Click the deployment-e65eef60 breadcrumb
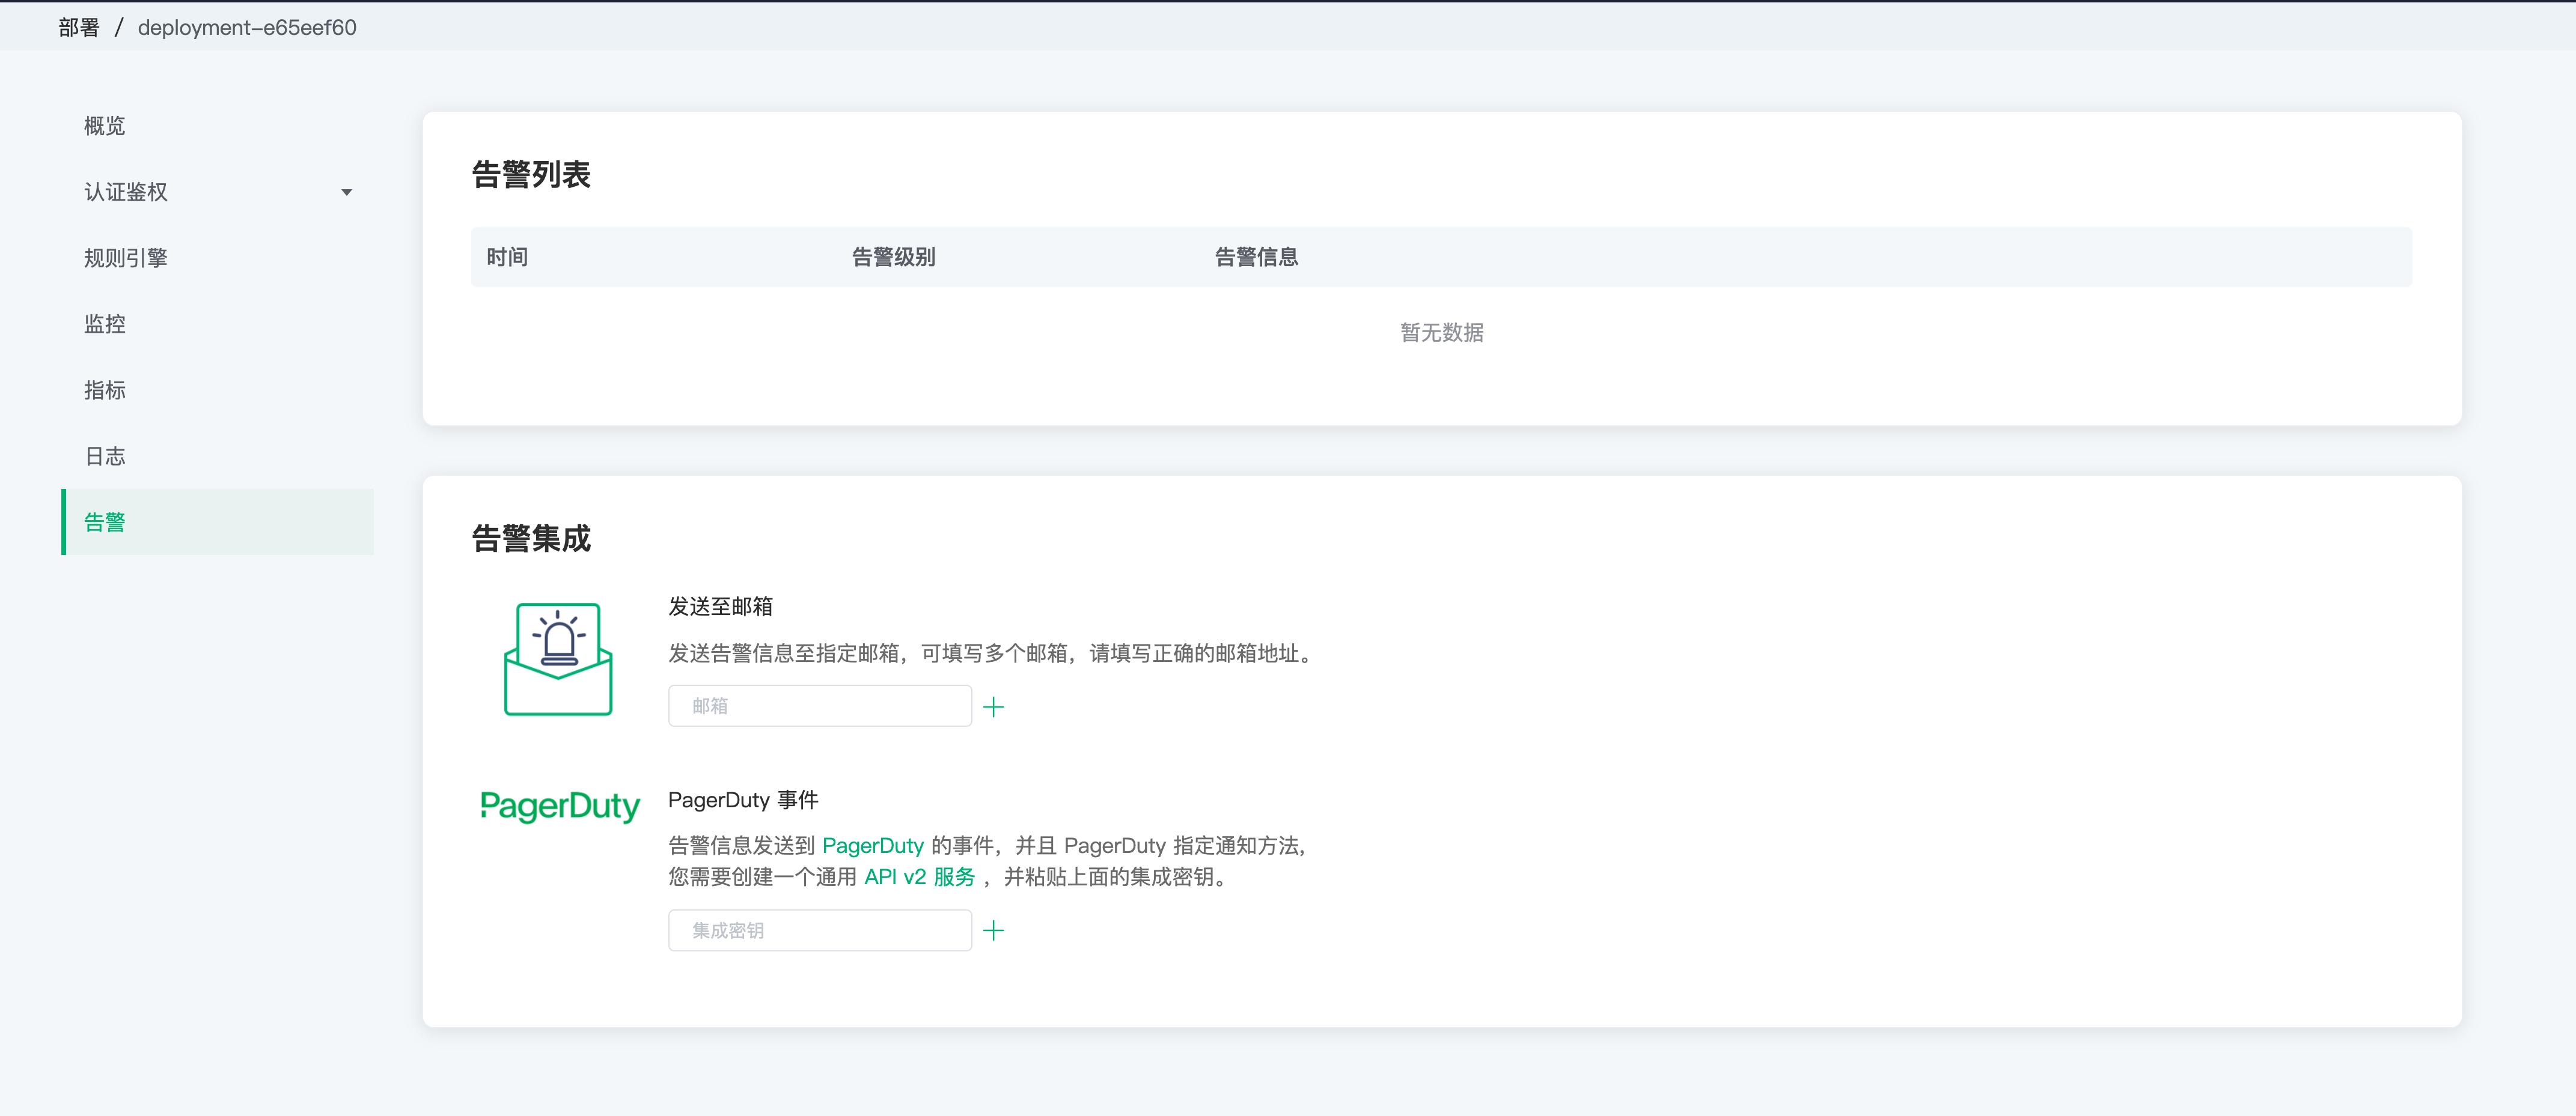This screenshot has height=1116, width=2576. pos(247,28)
